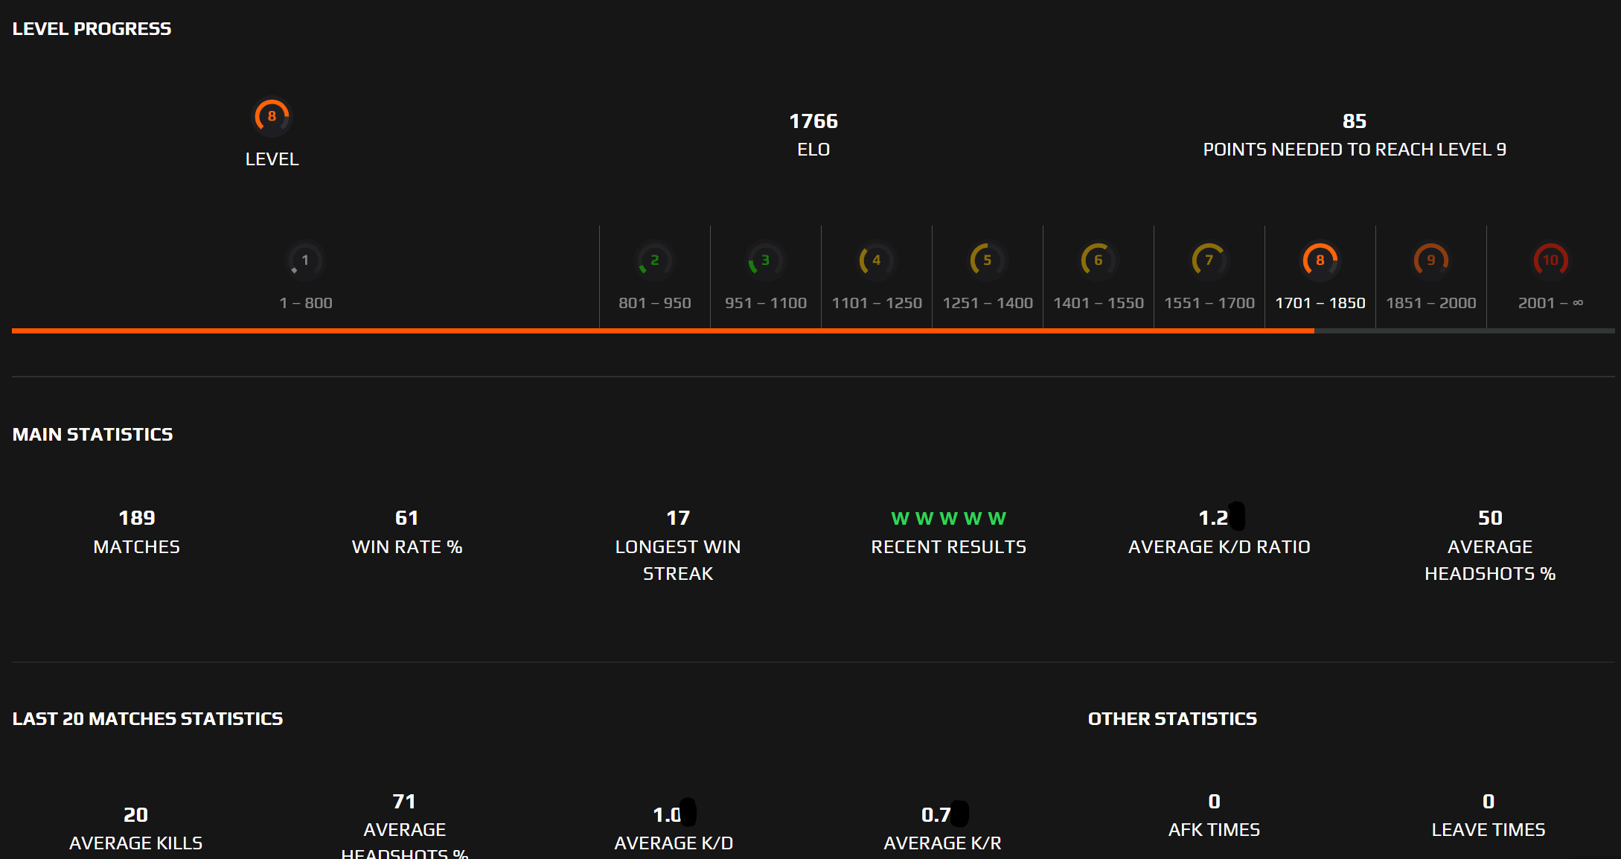Select the level 10 skill icon
The height and width of the screenshot is (859, 1621).
click(x=1551, y=261)
